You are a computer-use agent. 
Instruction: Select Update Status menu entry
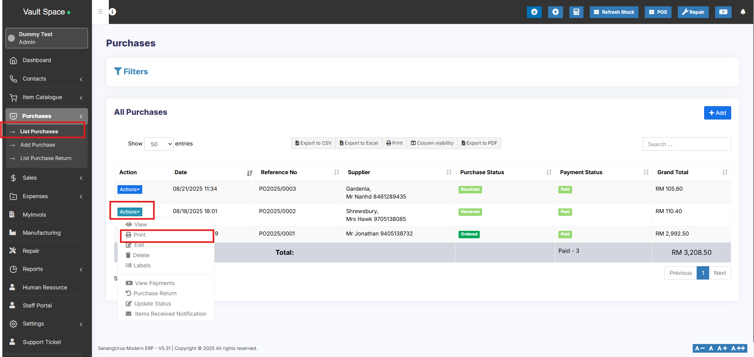(152, 304)
